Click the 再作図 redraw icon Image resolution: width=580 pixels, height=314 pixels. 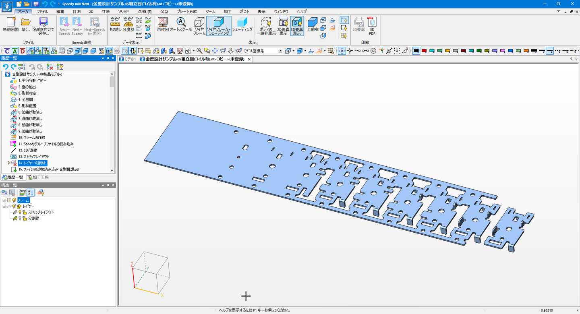pyautogui.click(x=163, y=25)
